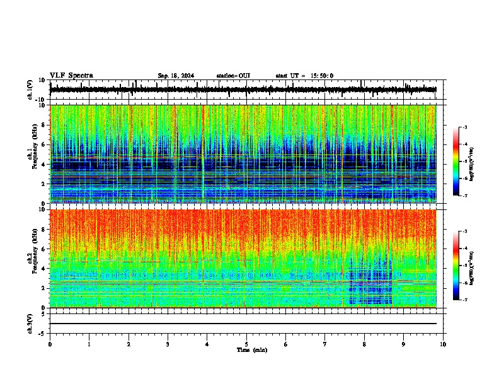Click time axis tick label "4"
This screenshot has width=499, height=386.
(207, 344)
